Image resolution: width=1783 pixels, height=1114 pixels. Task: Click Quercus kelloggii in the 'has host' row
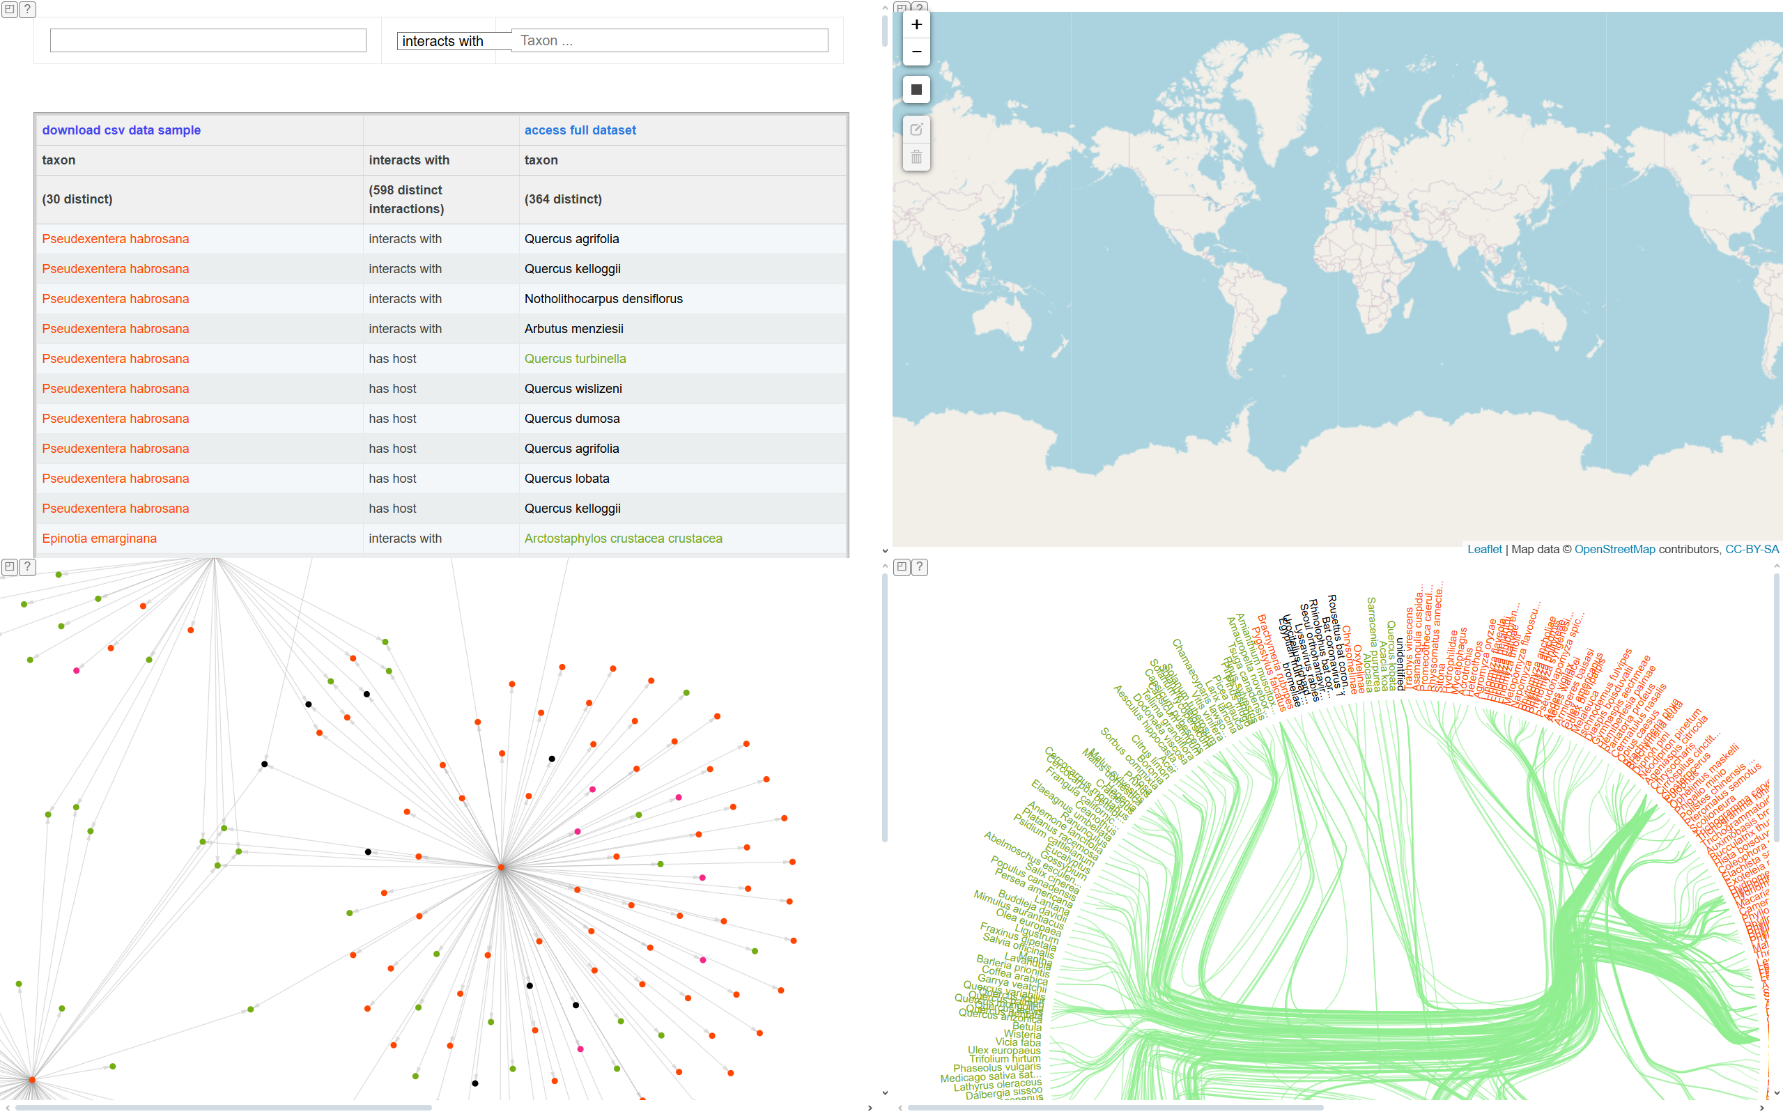click(573, 509)
